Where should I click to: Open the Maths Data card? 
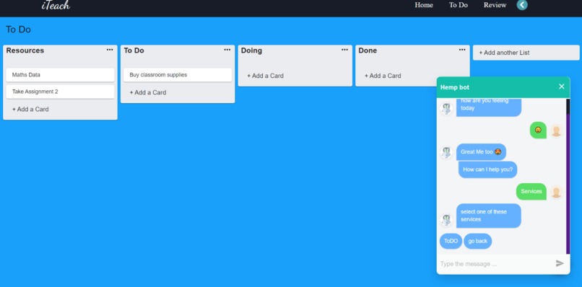click(60, 75)
